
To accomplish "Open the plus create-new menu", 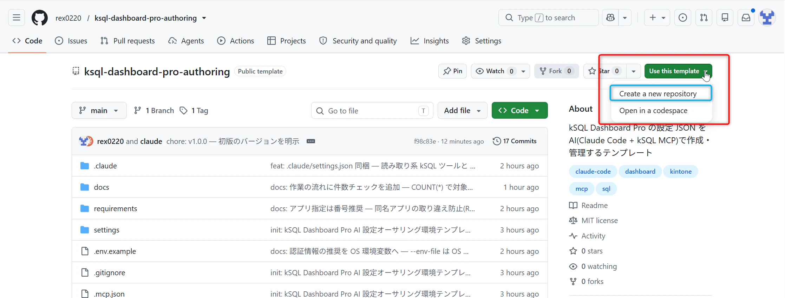I will [x=657, y=18].
